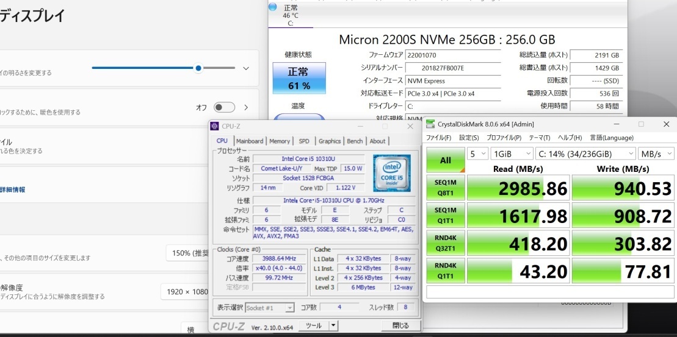Open the テーマ(T) menu
This screenshot has width=677, height=337.
(x=539, y=138)
